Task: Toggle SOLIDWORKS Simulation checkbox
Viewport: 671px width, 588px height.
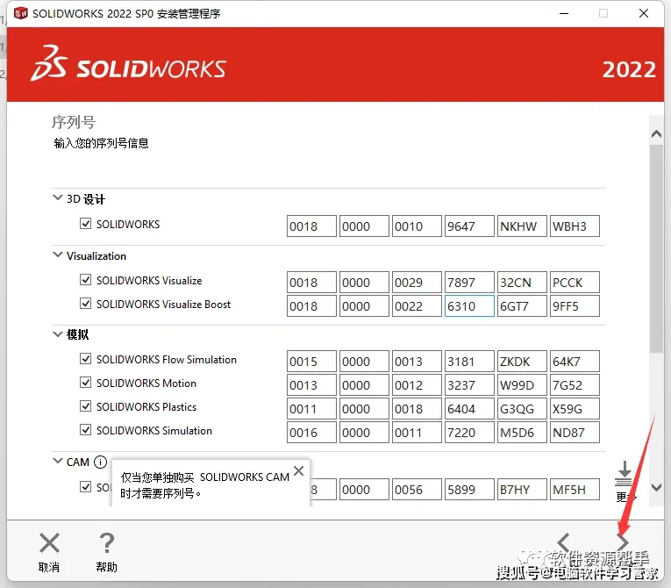Action: click(86, 430)
